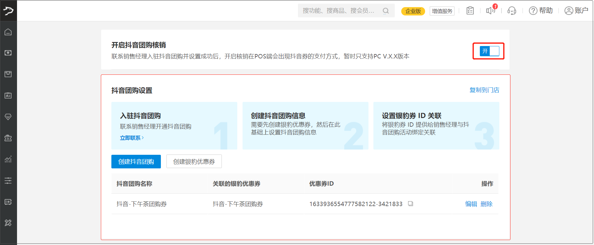Open the task checklist icon in header
The width and height of the screenshot is (594, 245).
click(470, 11)
